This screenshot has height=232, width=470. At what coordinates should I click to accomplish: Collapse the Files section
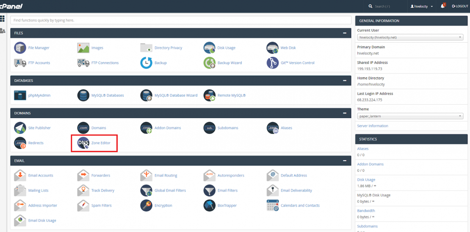(x=345, y=33)
